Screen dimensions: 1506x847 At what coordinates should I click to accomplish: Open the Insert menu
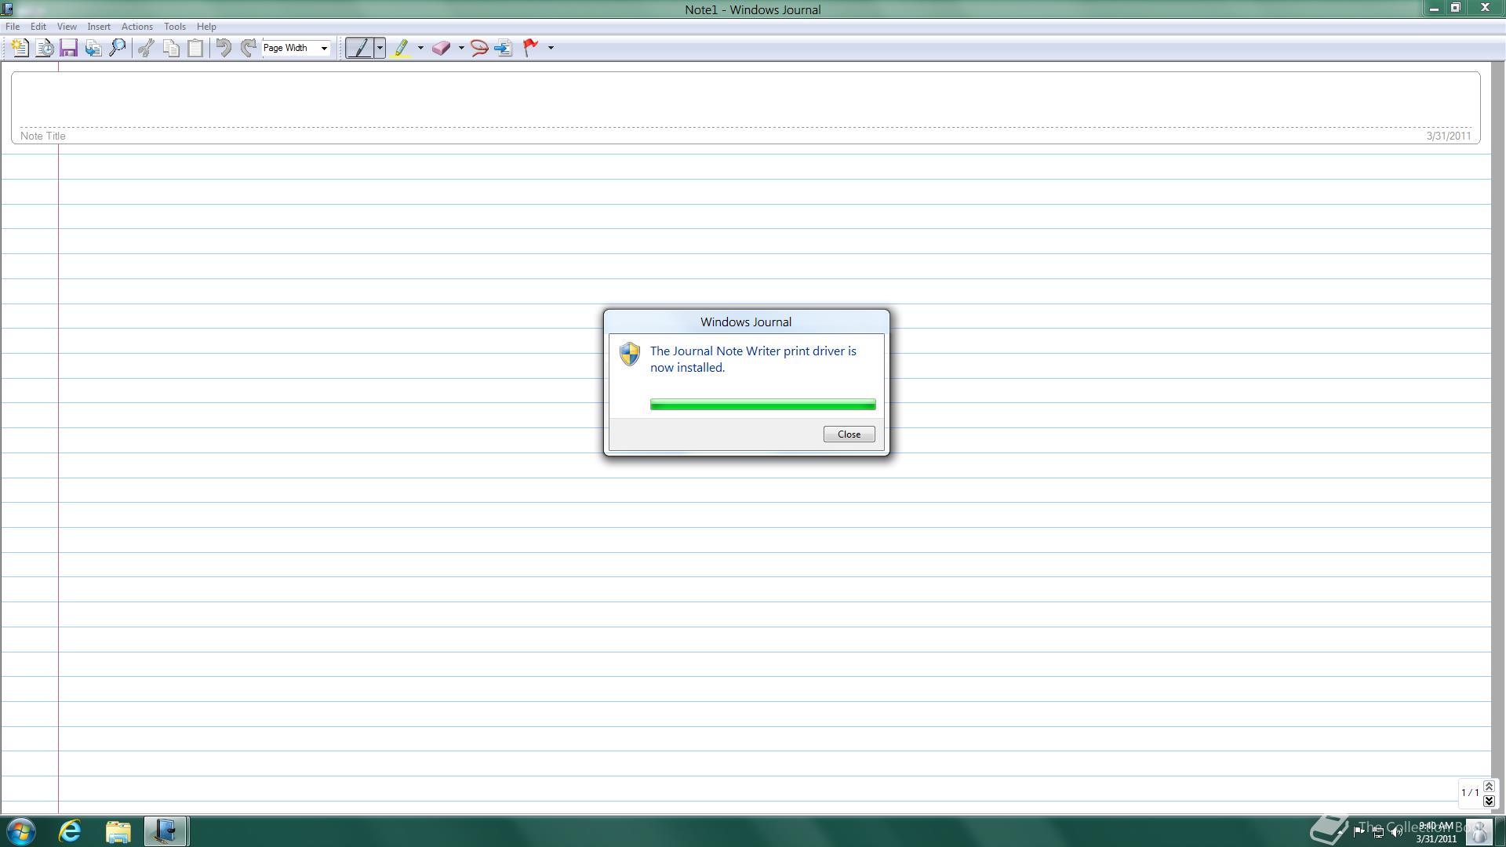[99, 27]
